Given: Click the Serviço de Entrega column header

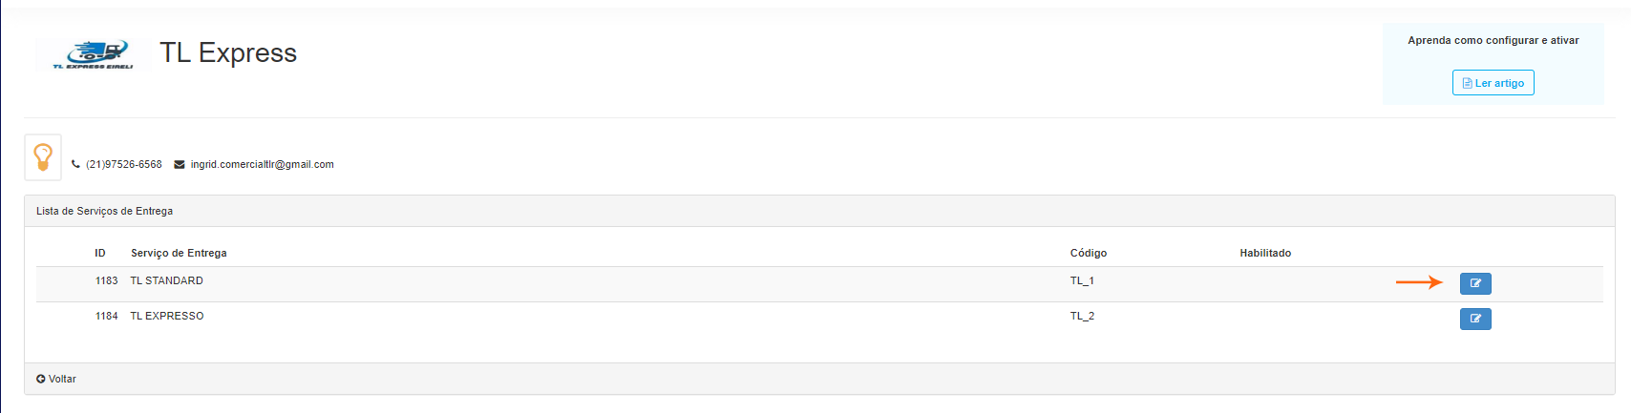Looking at the screenshot, I should tap(179, 253).
